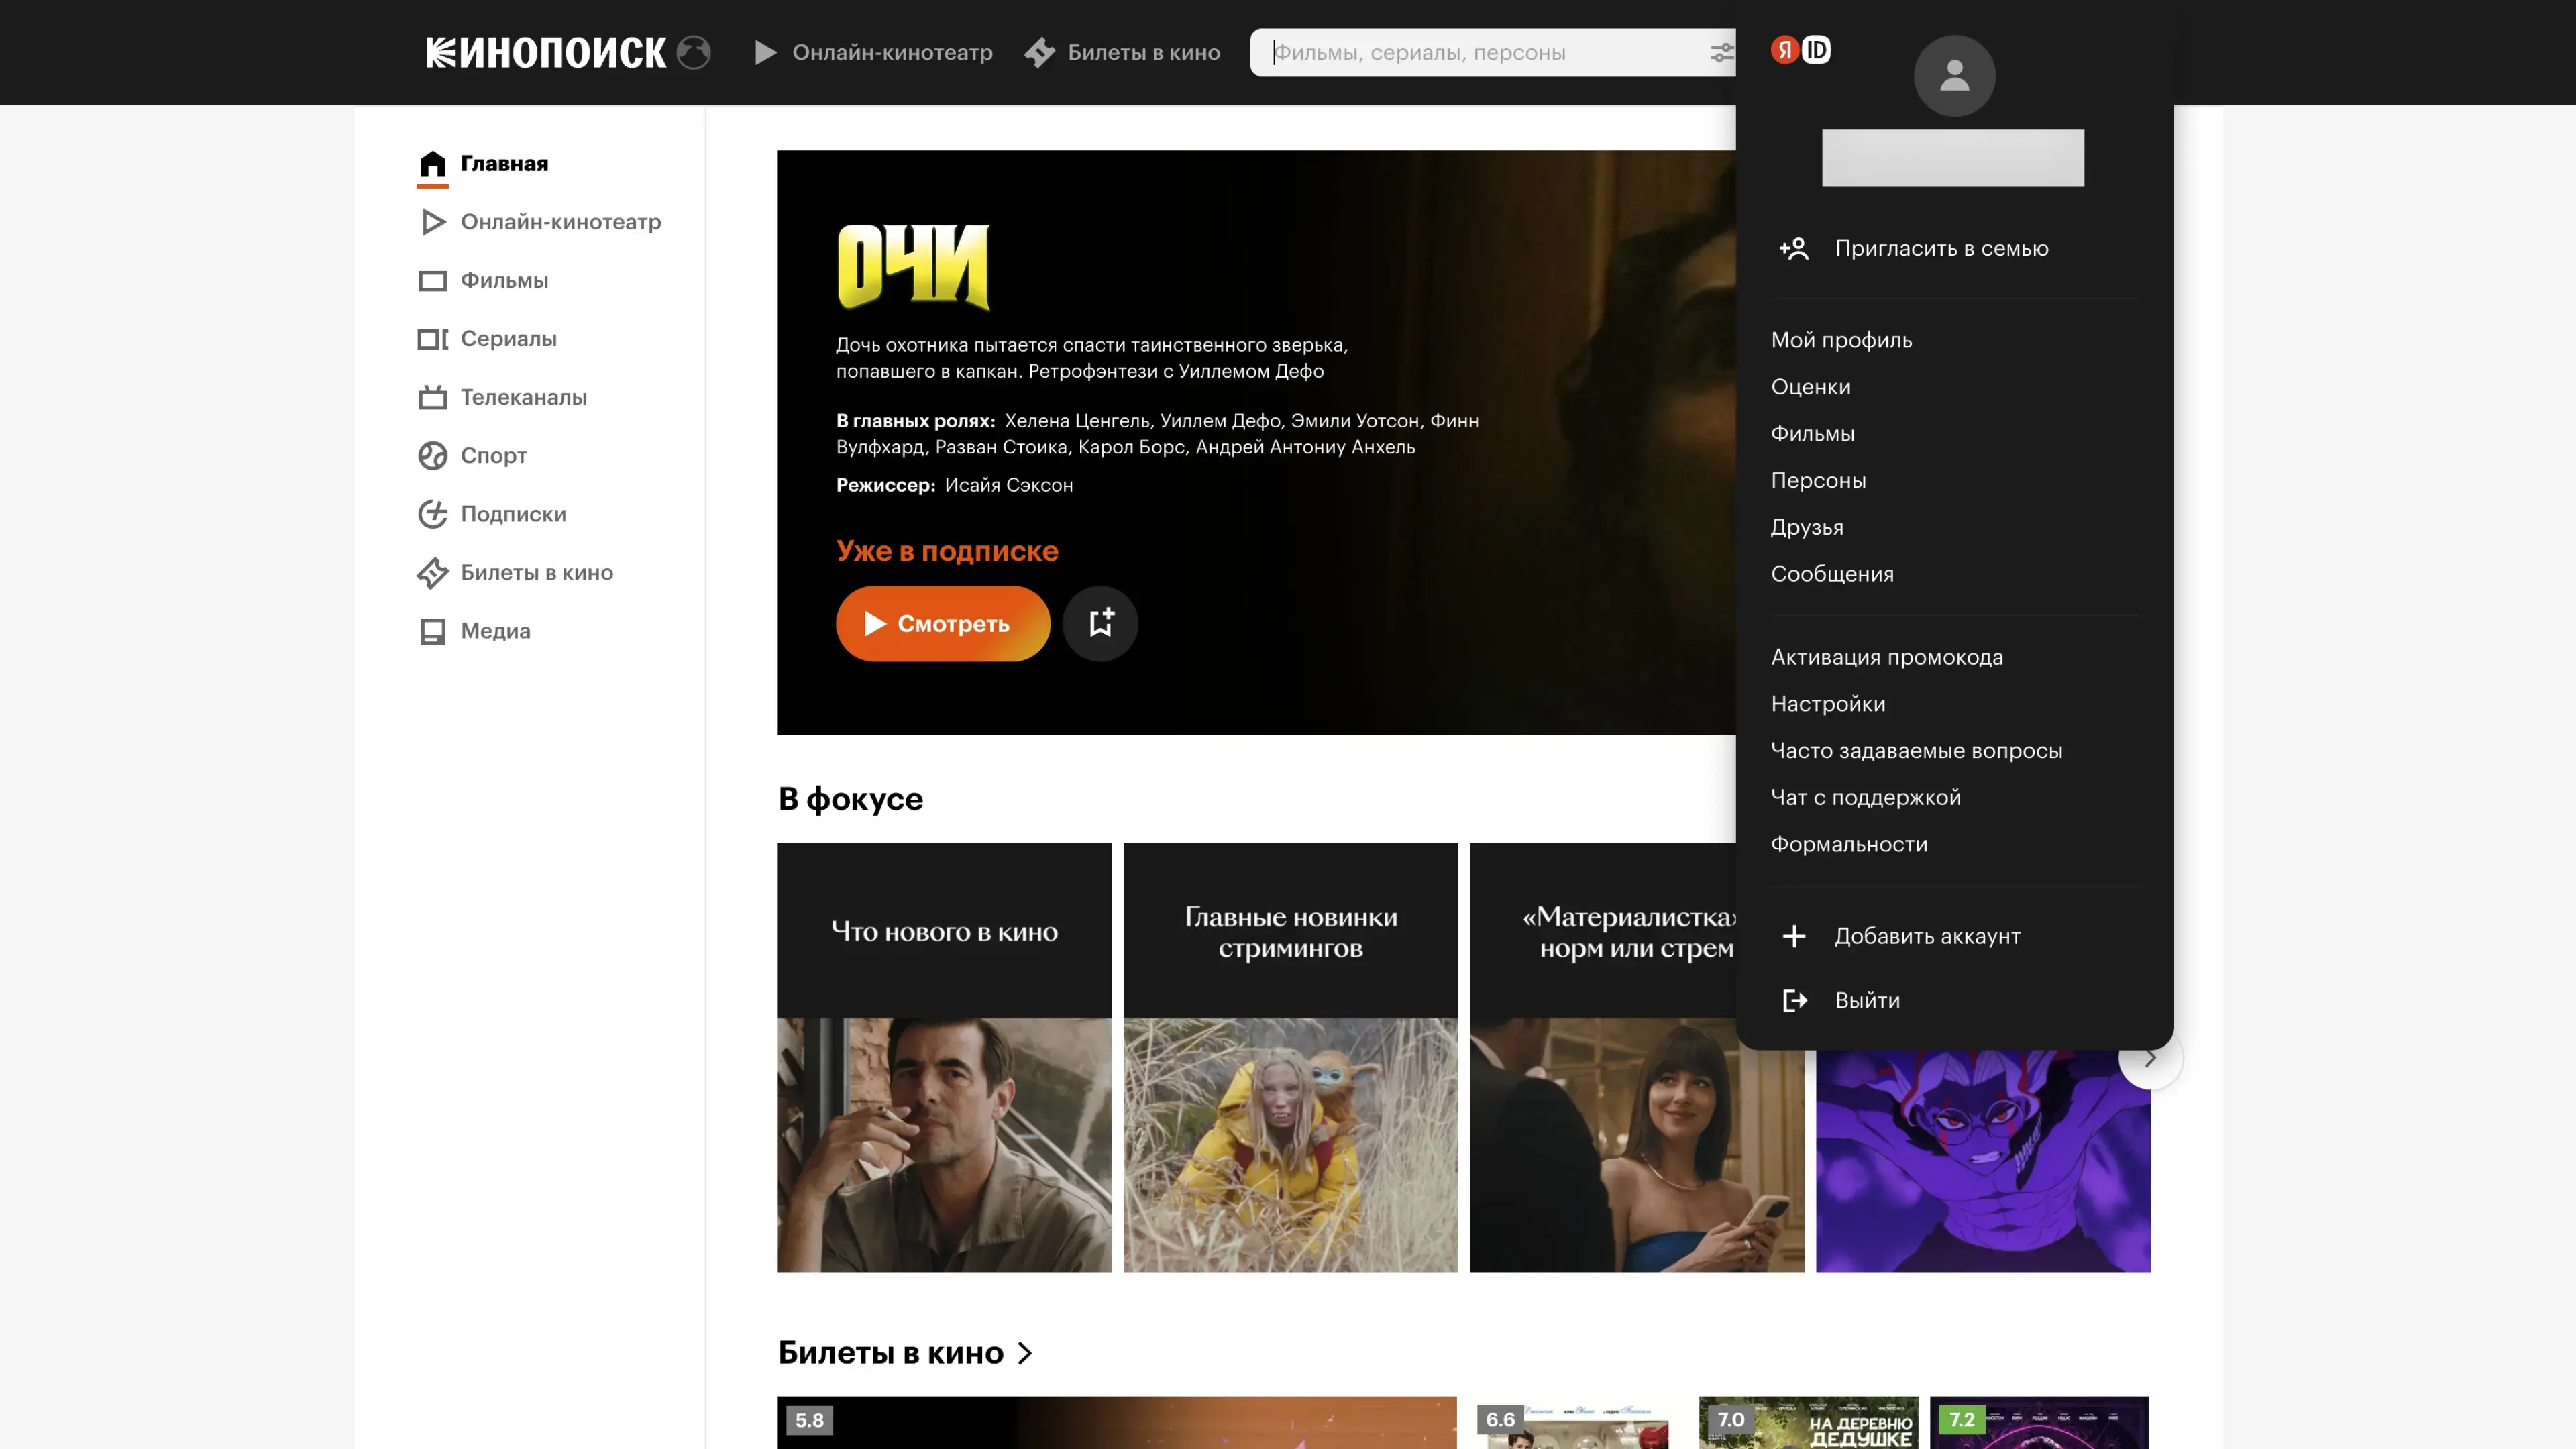Click Добавить аккаунт with plus icon
Image resolution: width=2576 pixels, height=1449 pixels.
point(1926,936)
